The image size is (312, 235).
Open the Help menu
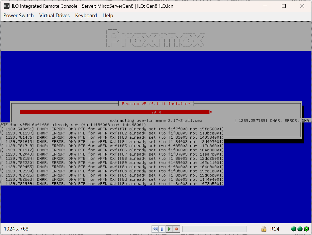(x=108, y=16)
